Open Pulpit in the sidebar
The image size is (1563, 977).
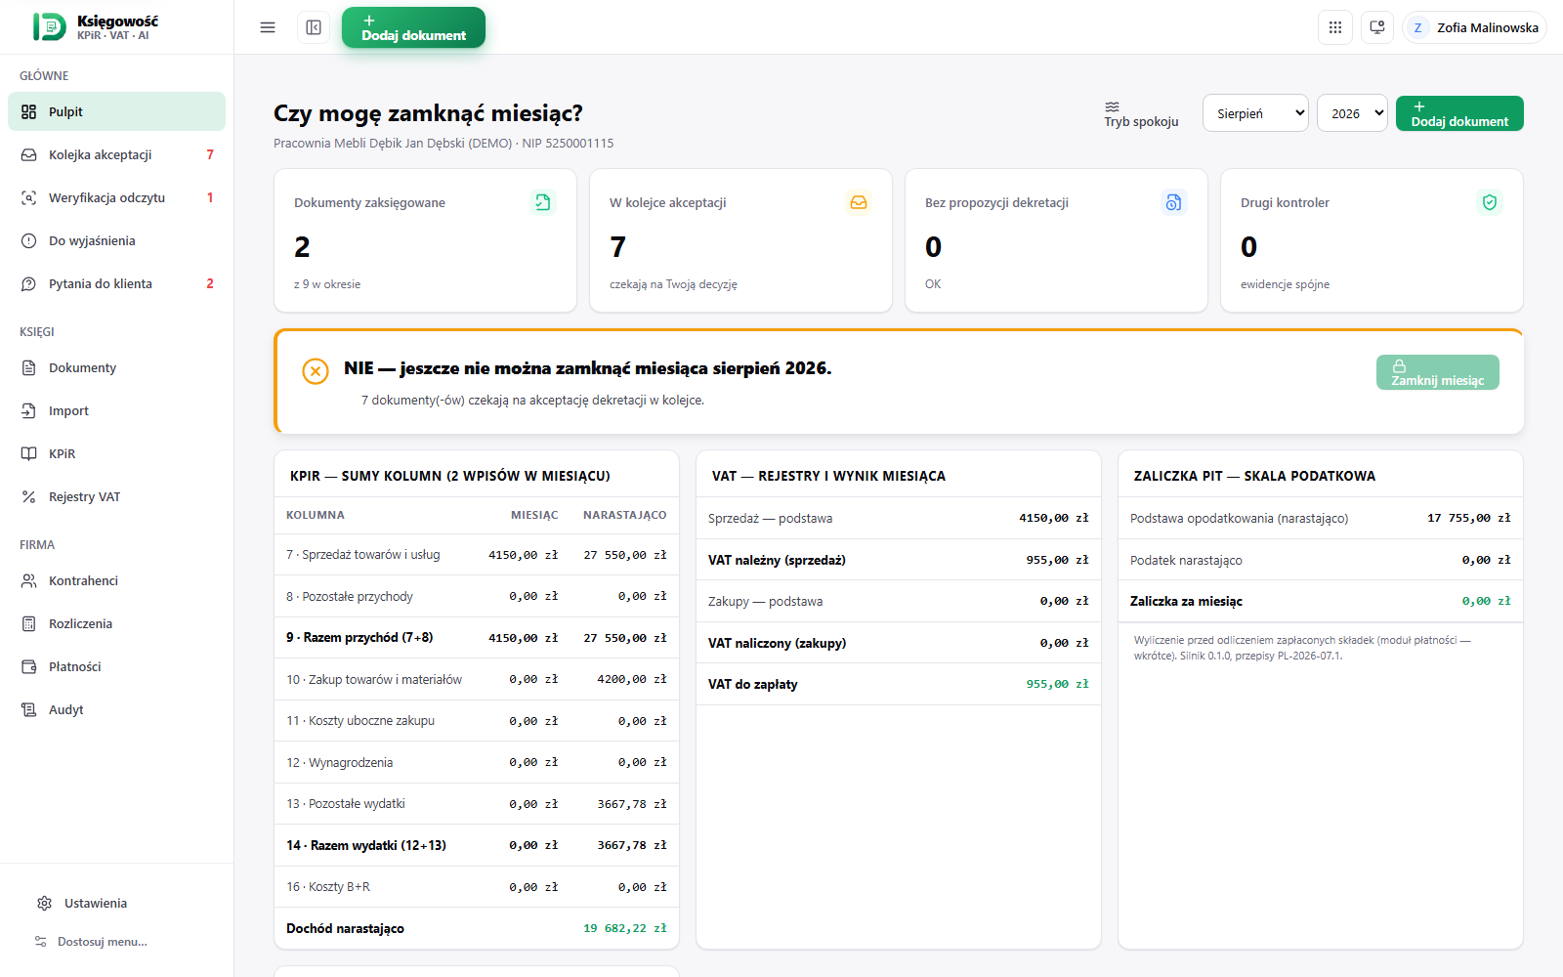coord(116,111)
